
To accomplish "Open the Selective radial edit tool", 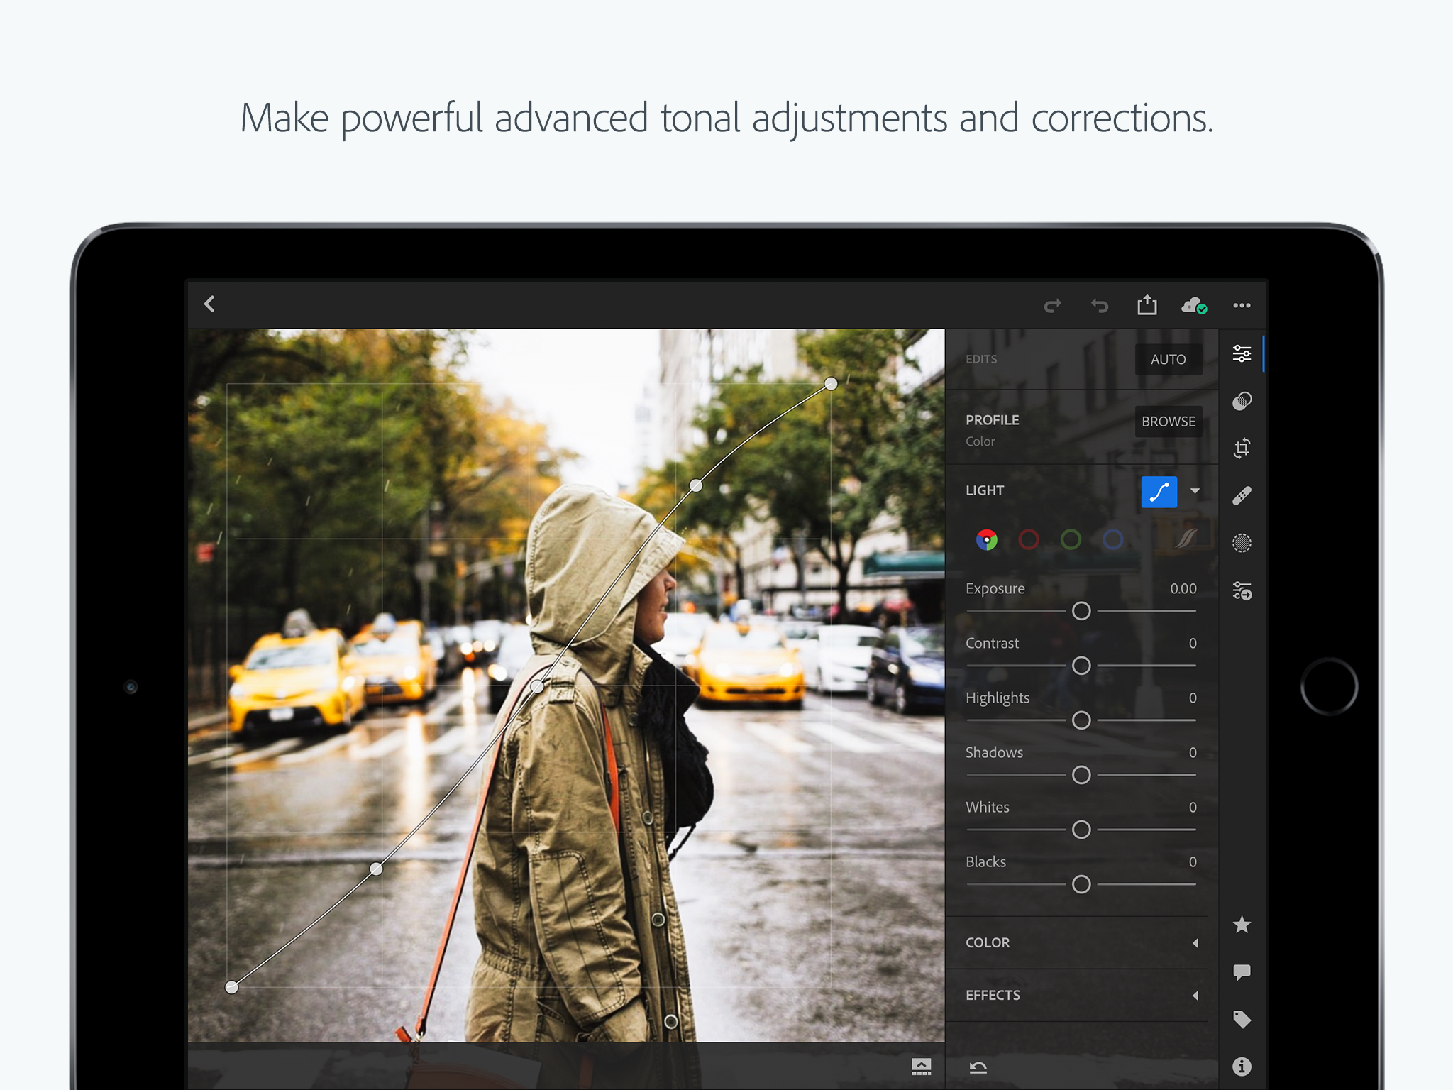I will click(x=1242, y=543).
